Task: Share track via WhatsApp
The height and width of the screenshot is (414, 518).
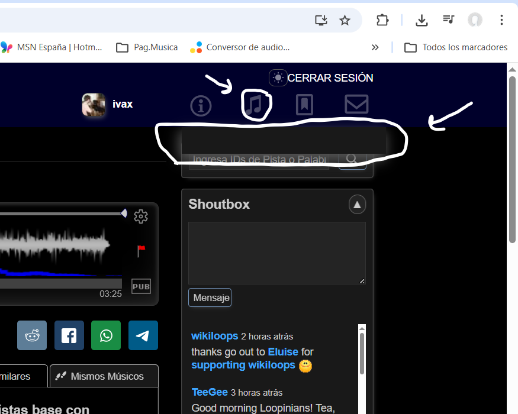Action: (106, 335)
